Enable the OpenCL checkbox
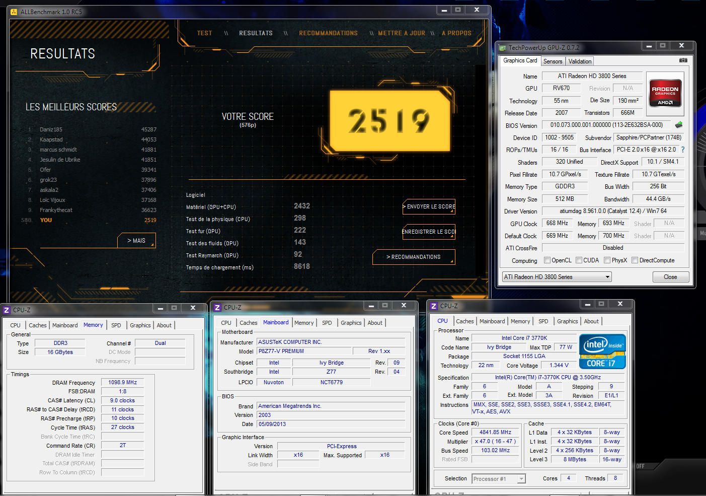The height and width of the screenshot is (496, 706). (x=547, y=260)
